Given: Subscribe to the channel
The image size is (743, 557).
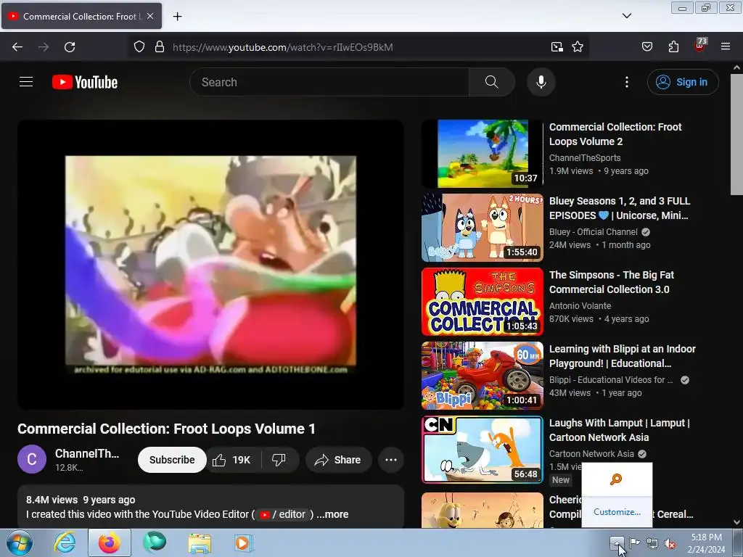Looking at the screenshot, I should 172,460.
